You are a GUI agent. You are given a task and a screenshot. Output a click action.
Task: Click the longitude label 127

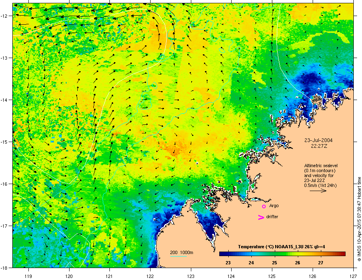tap(353, 276)
